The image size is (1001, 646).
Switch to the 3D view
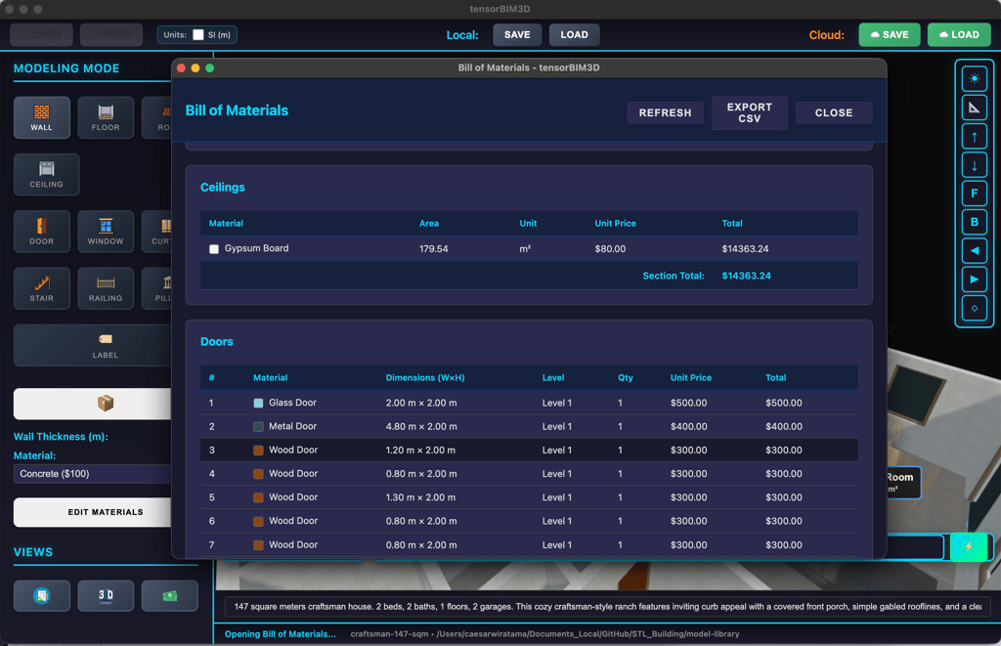[x=106, y=595]
